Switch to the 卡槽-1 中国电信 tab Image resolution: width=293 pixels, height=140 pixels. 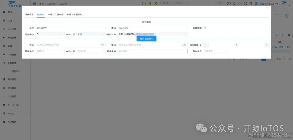click(x=56, y=14)
